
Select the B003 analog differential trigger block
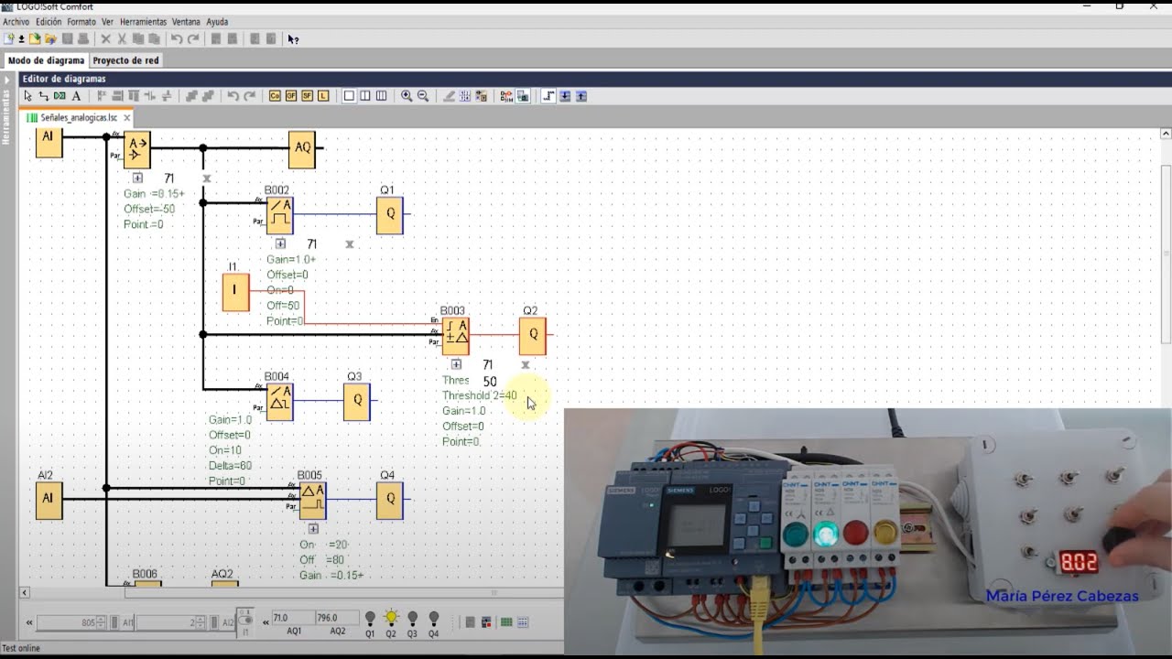(455, 336)
